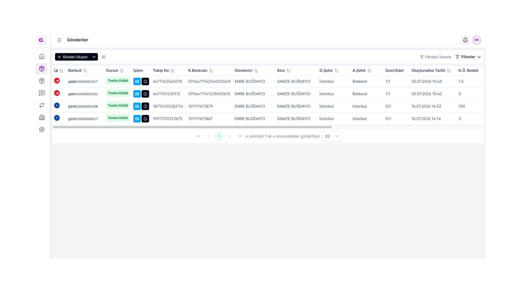Sort table by G.Şehir column
517x291 pixels.
(x=336, y=71)
